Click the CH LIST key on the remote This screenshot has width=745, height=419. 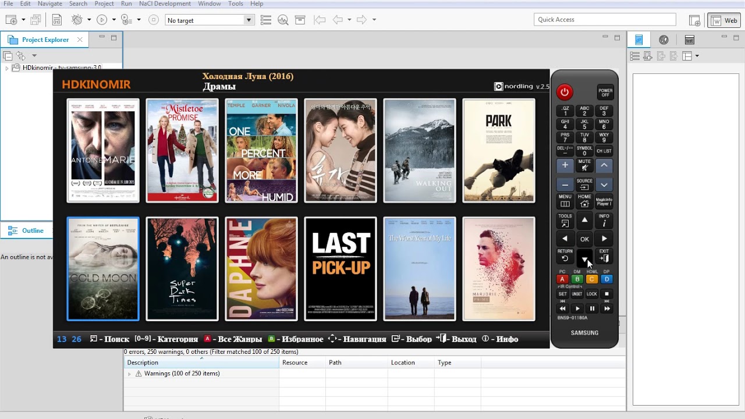click(604, 151)
